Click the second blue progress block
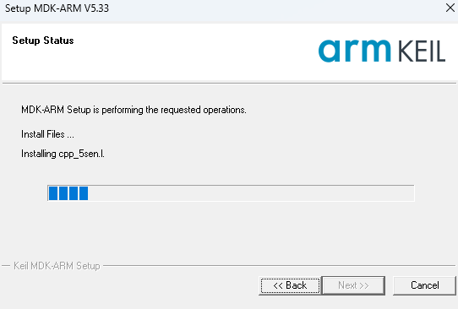Viewport: 458px width, 309px height. [x=63, y=193]
